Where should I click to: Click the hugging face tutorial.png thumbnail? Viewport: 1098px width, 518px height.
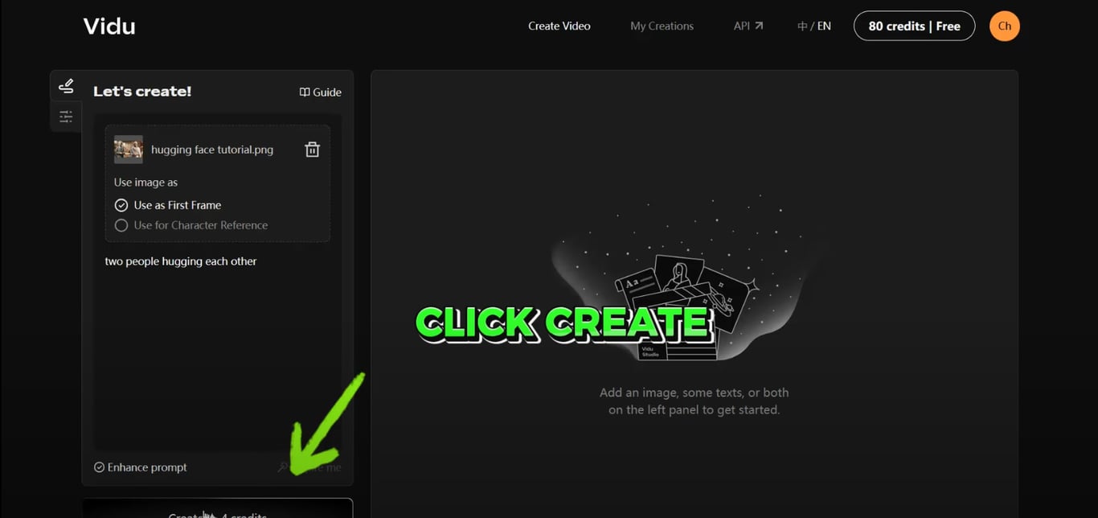(x=129, y=150)
